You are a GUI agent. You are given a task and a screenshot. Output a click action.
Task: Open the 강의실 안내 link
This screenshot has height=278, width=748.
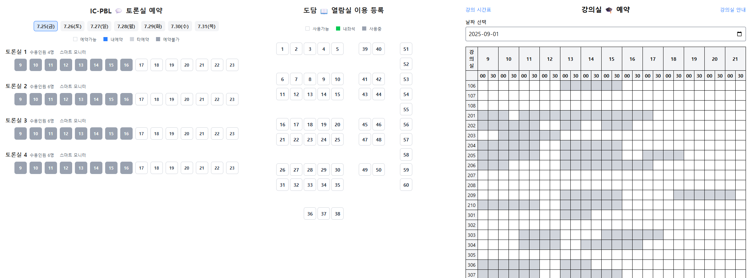tap(733, 10)
